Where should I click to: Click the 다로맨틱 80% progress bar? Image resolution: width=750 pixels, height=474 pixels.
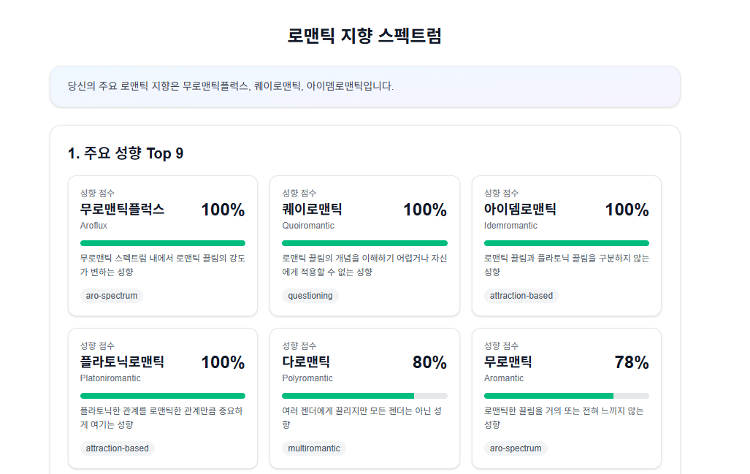pyautogui.click(x=364, y=396)
